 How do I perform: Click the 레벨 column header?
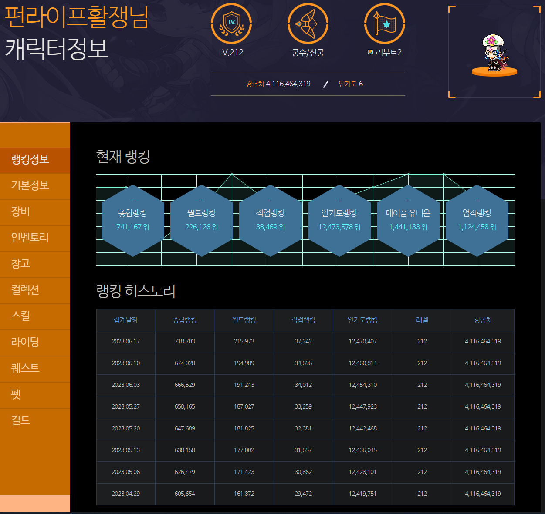pyautogui.click(x=422, y=320)
